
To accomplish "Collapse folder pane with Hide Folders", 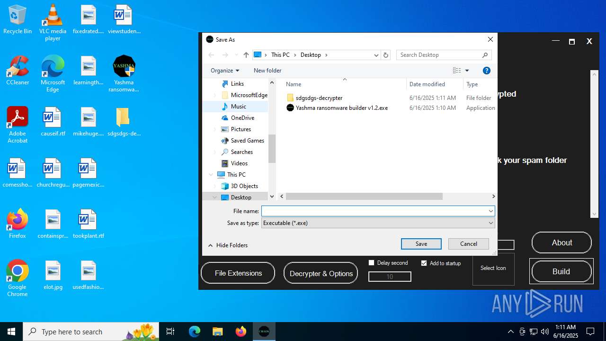I will click(x=228, y=245).
